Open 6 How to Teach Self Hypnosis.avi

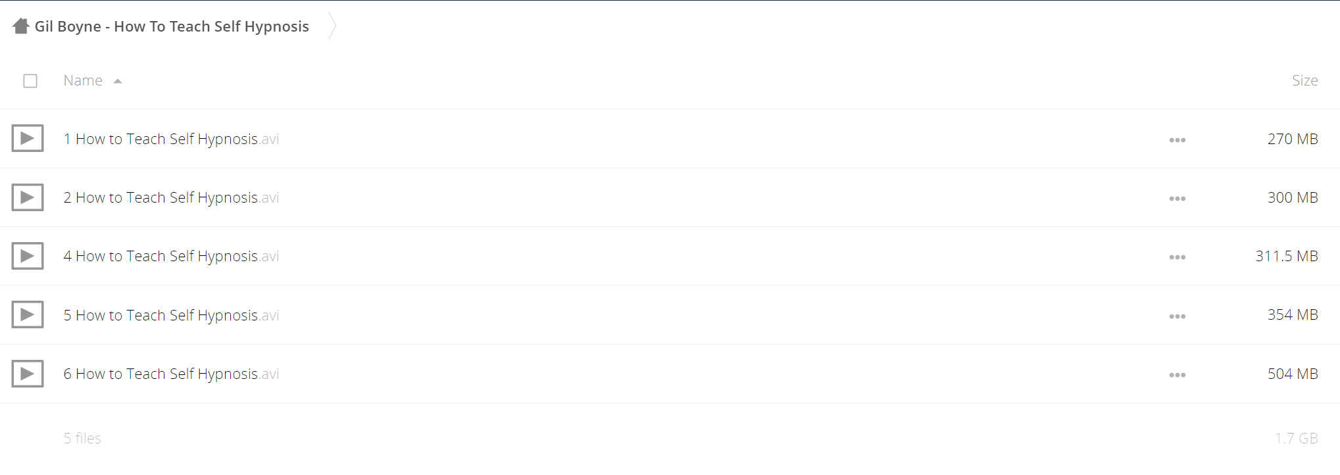tap(171, 374)
